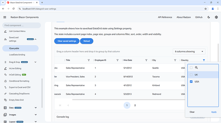This screenshot has height=123, width=221.
Task: Expand the Images section chevron
Action: tap(36, 115)
